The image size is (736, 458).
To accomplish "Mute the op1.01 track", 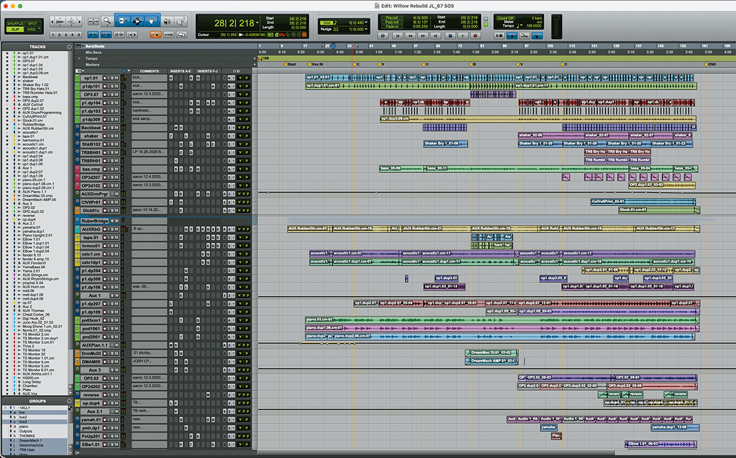I will [117, 78].
